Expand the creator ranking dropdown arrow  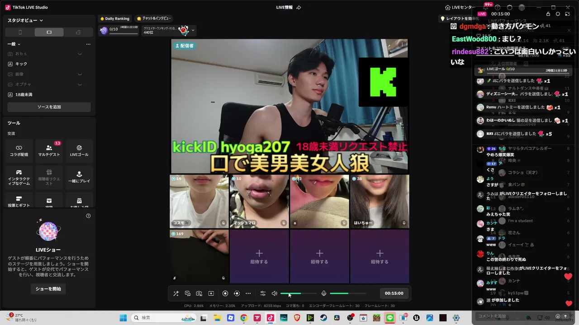click(x=193, y=31)
